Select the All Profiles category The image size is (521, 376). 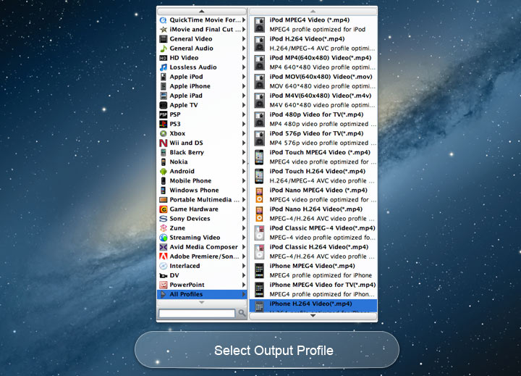click(202, 294)
